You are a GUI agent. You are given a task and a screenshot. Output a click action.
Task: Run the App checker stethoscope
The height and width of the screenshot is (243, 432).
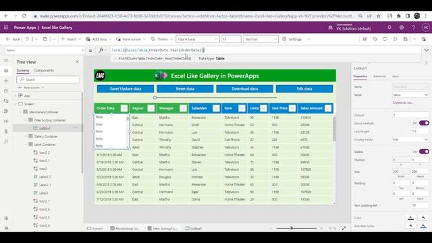375,39
